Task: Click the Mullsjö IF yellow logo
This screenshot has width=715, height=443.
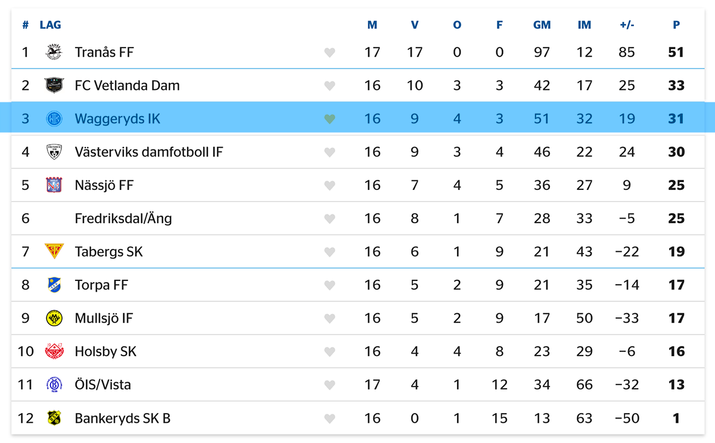Action: tap(54, 318)
